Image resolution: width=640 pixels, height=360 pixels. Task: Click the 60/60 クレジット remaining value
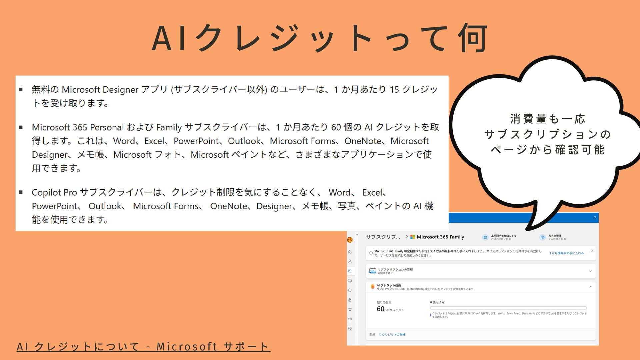(390, 309)
